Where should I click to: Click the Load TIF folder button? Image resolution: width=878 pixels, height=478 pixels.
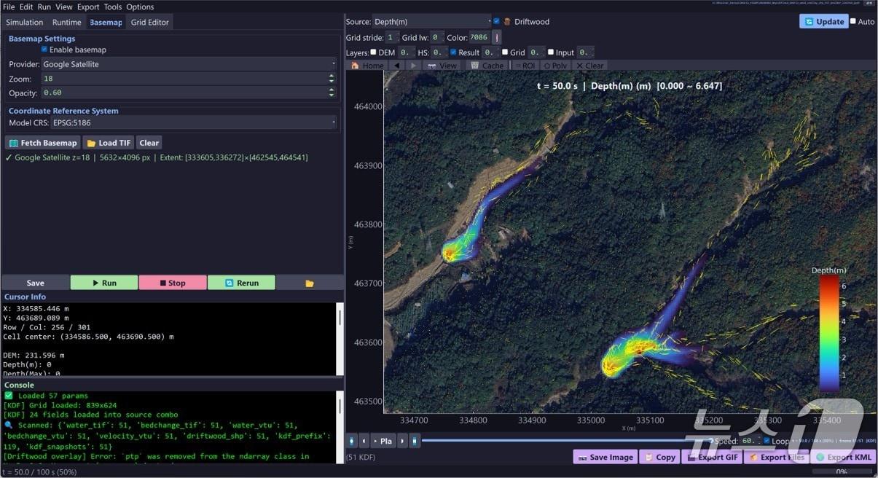[x=108, y=143]
